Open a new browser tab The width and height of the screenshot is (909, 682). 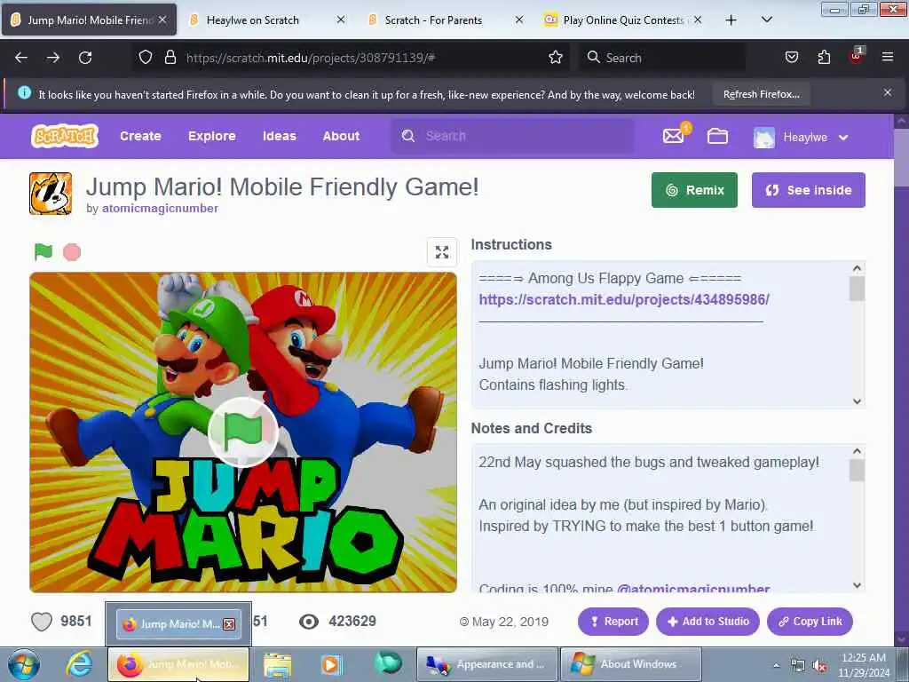click(x=731, y=20)
